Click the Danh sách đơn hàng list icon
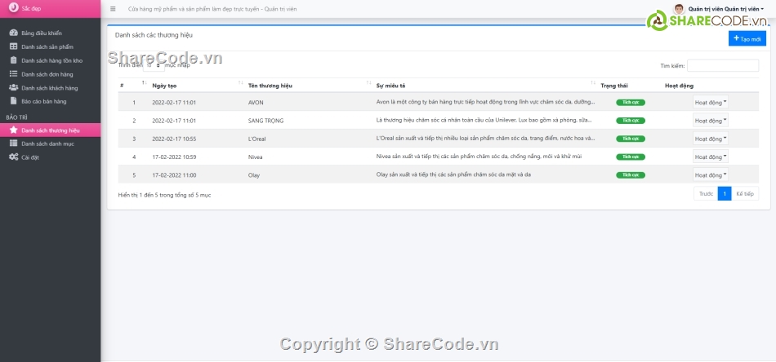776x362 pixels. (14, 74)
